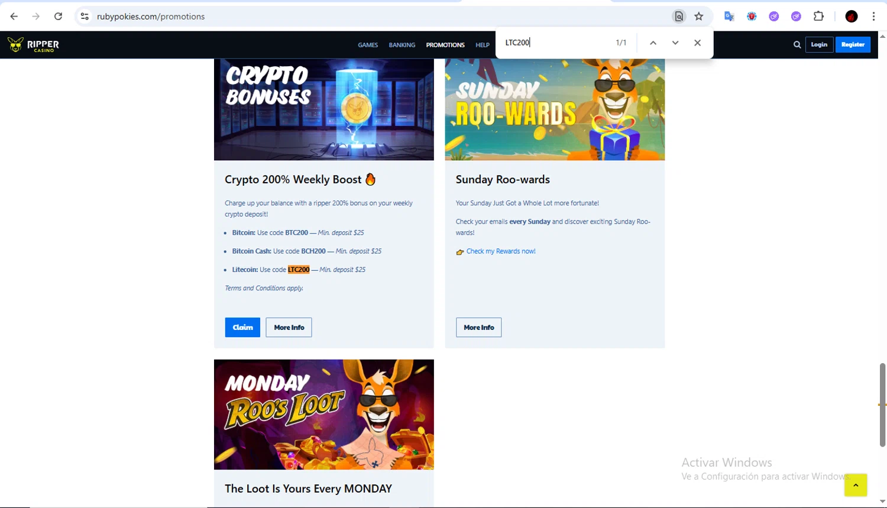The width and height of the screenshot is (887, 508).
Task: Follow the Check my Rewards now link
Action: (501, 251)
